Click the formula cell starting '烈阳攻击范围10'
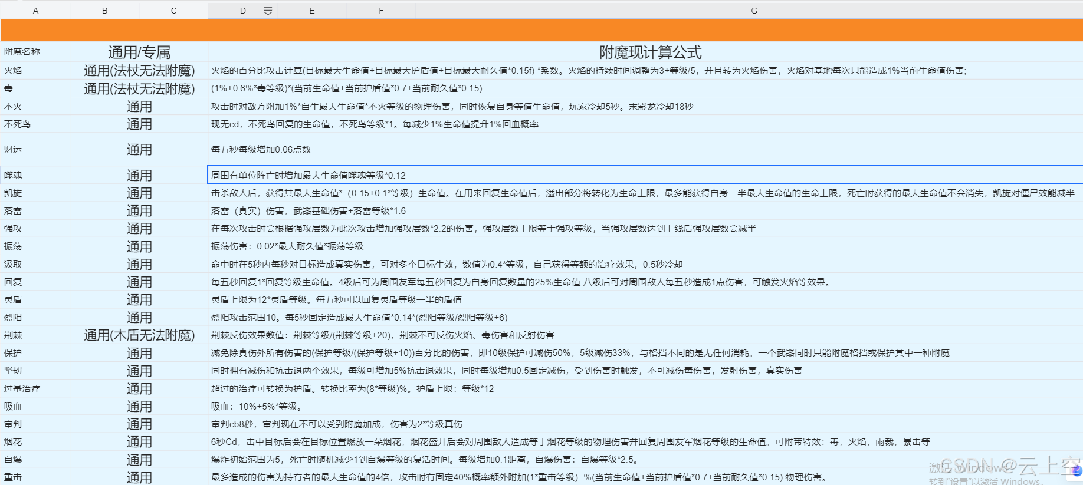 [x=645, y=317]
